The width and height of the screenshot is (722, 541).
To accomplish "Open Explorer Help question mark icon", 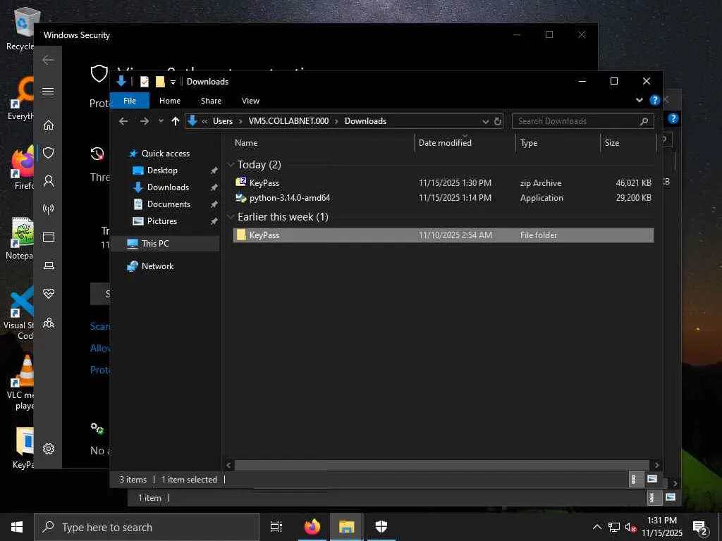I will pos(654,100).
